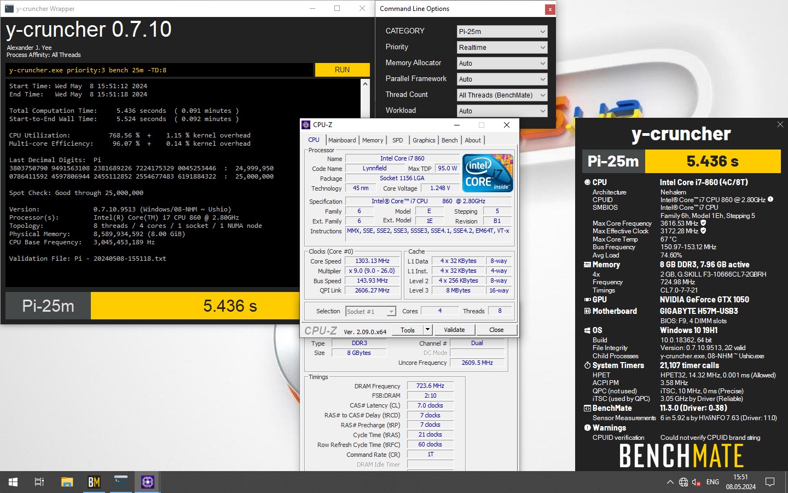Click the Uncore Frequency value 2609.5 MHz
The image size is (788, 493).
click(x=477, y=363)
